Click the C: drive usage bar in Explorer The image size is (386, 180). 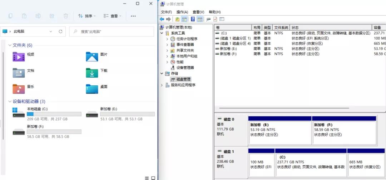click(x=54, y=114)
